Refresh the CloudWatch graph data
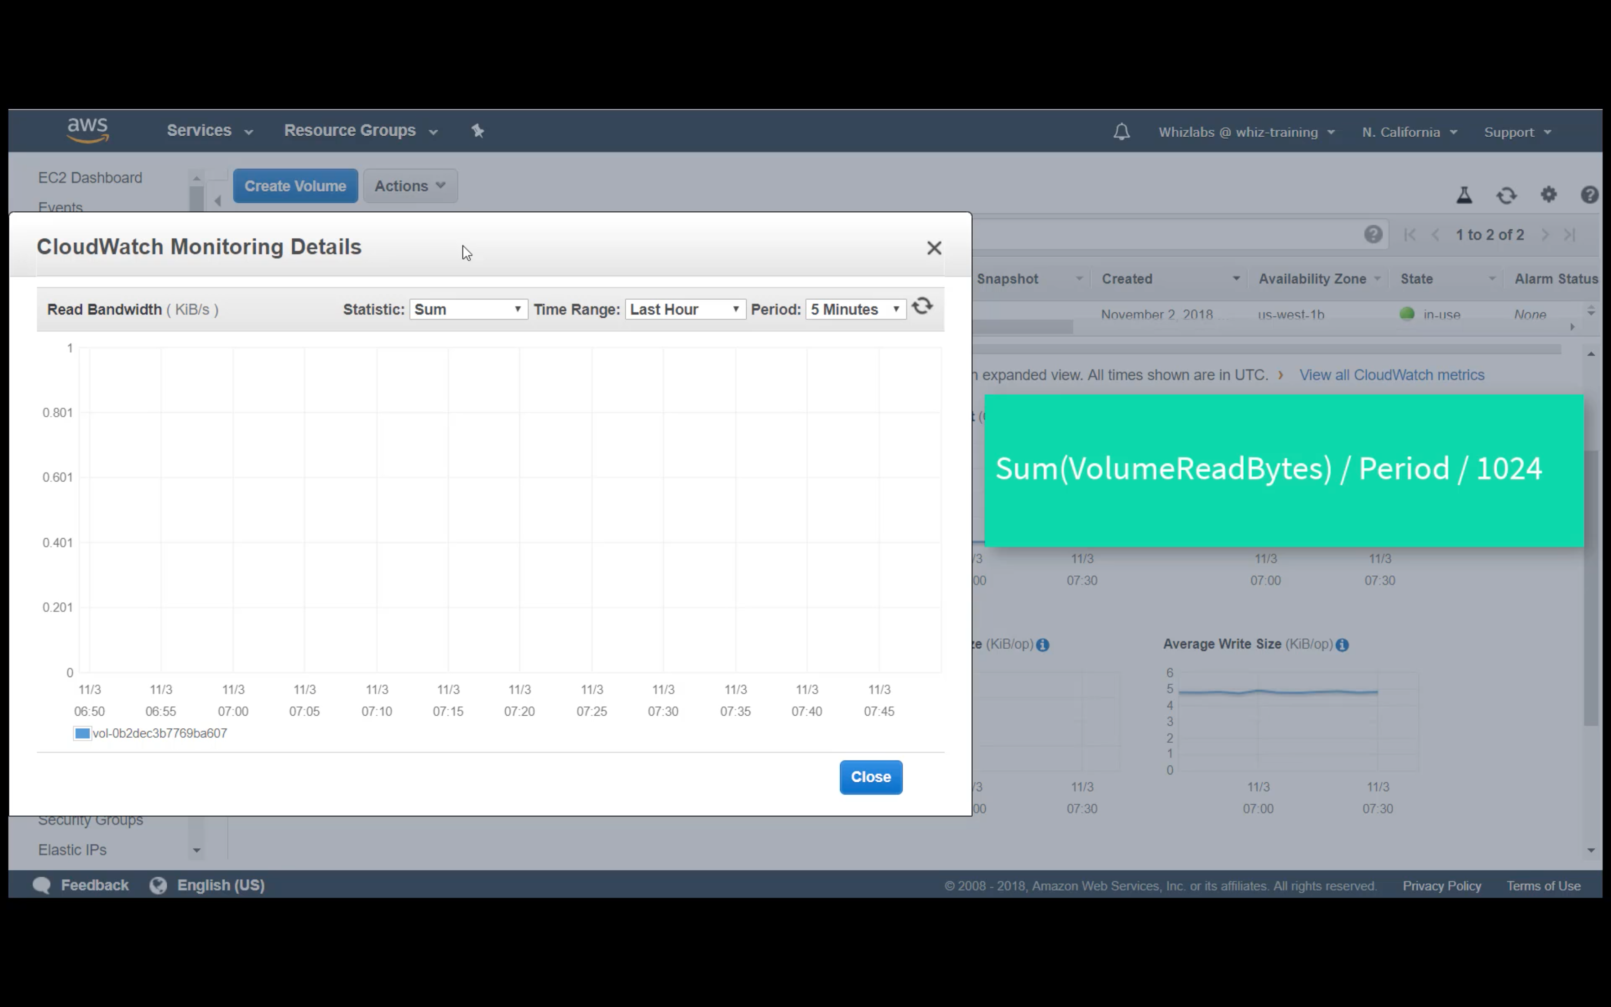 922,307
